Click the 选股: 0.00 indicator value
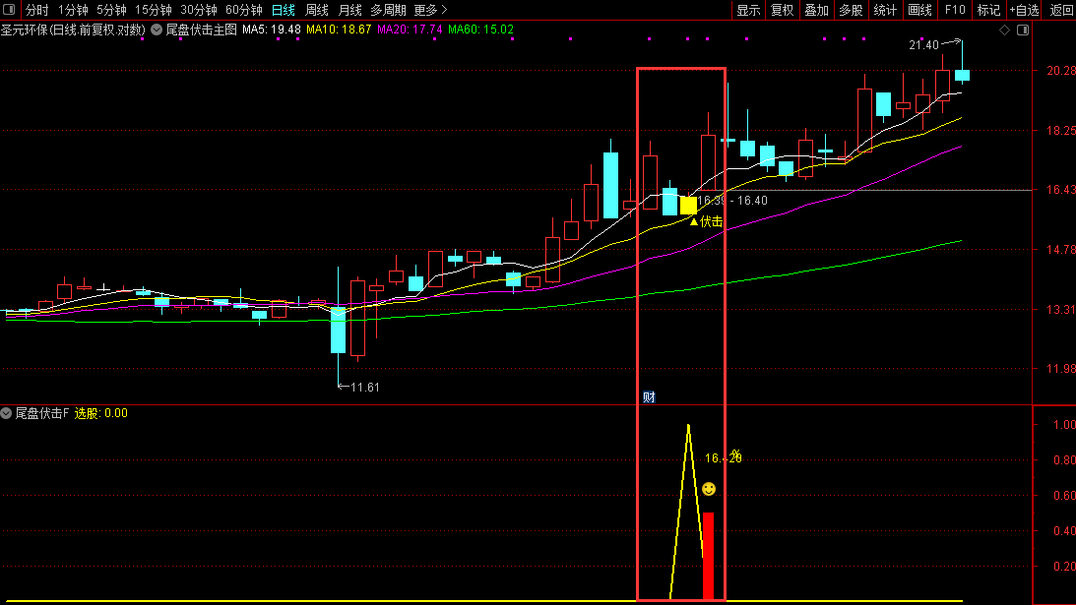 [100, 413]
